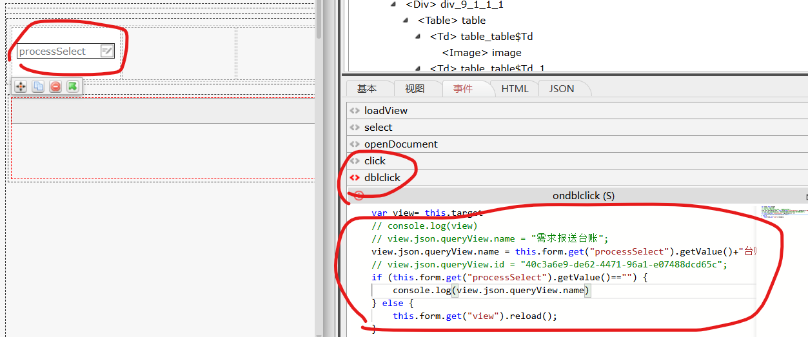Collapse the Td table_table$Td node arrow
This screenshot has width=808, height=337.
click(418, 37)
